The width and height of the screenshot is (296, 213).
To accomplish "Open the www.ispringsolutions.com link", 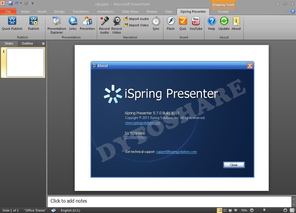I will coord(143,123).
